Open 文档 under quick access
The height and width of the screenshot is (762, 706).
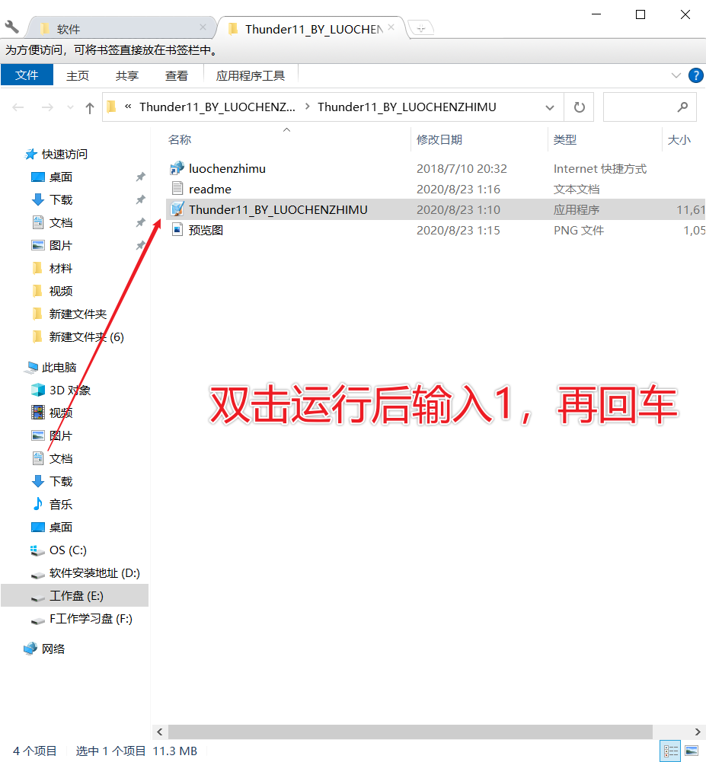click(61, 222)
